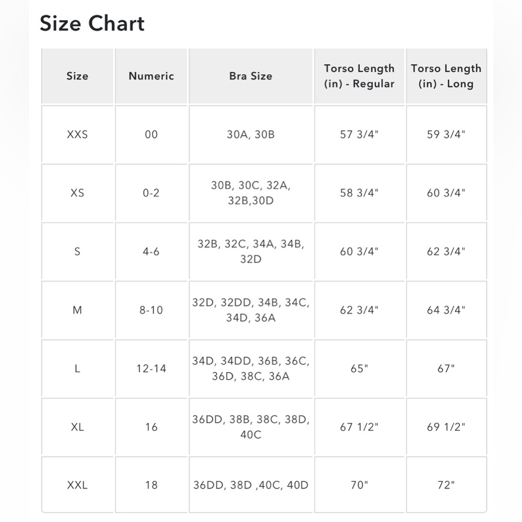Screen dimensions: 522x522
Task: Select the 72" long torso length cell
Action: point(446,485)
